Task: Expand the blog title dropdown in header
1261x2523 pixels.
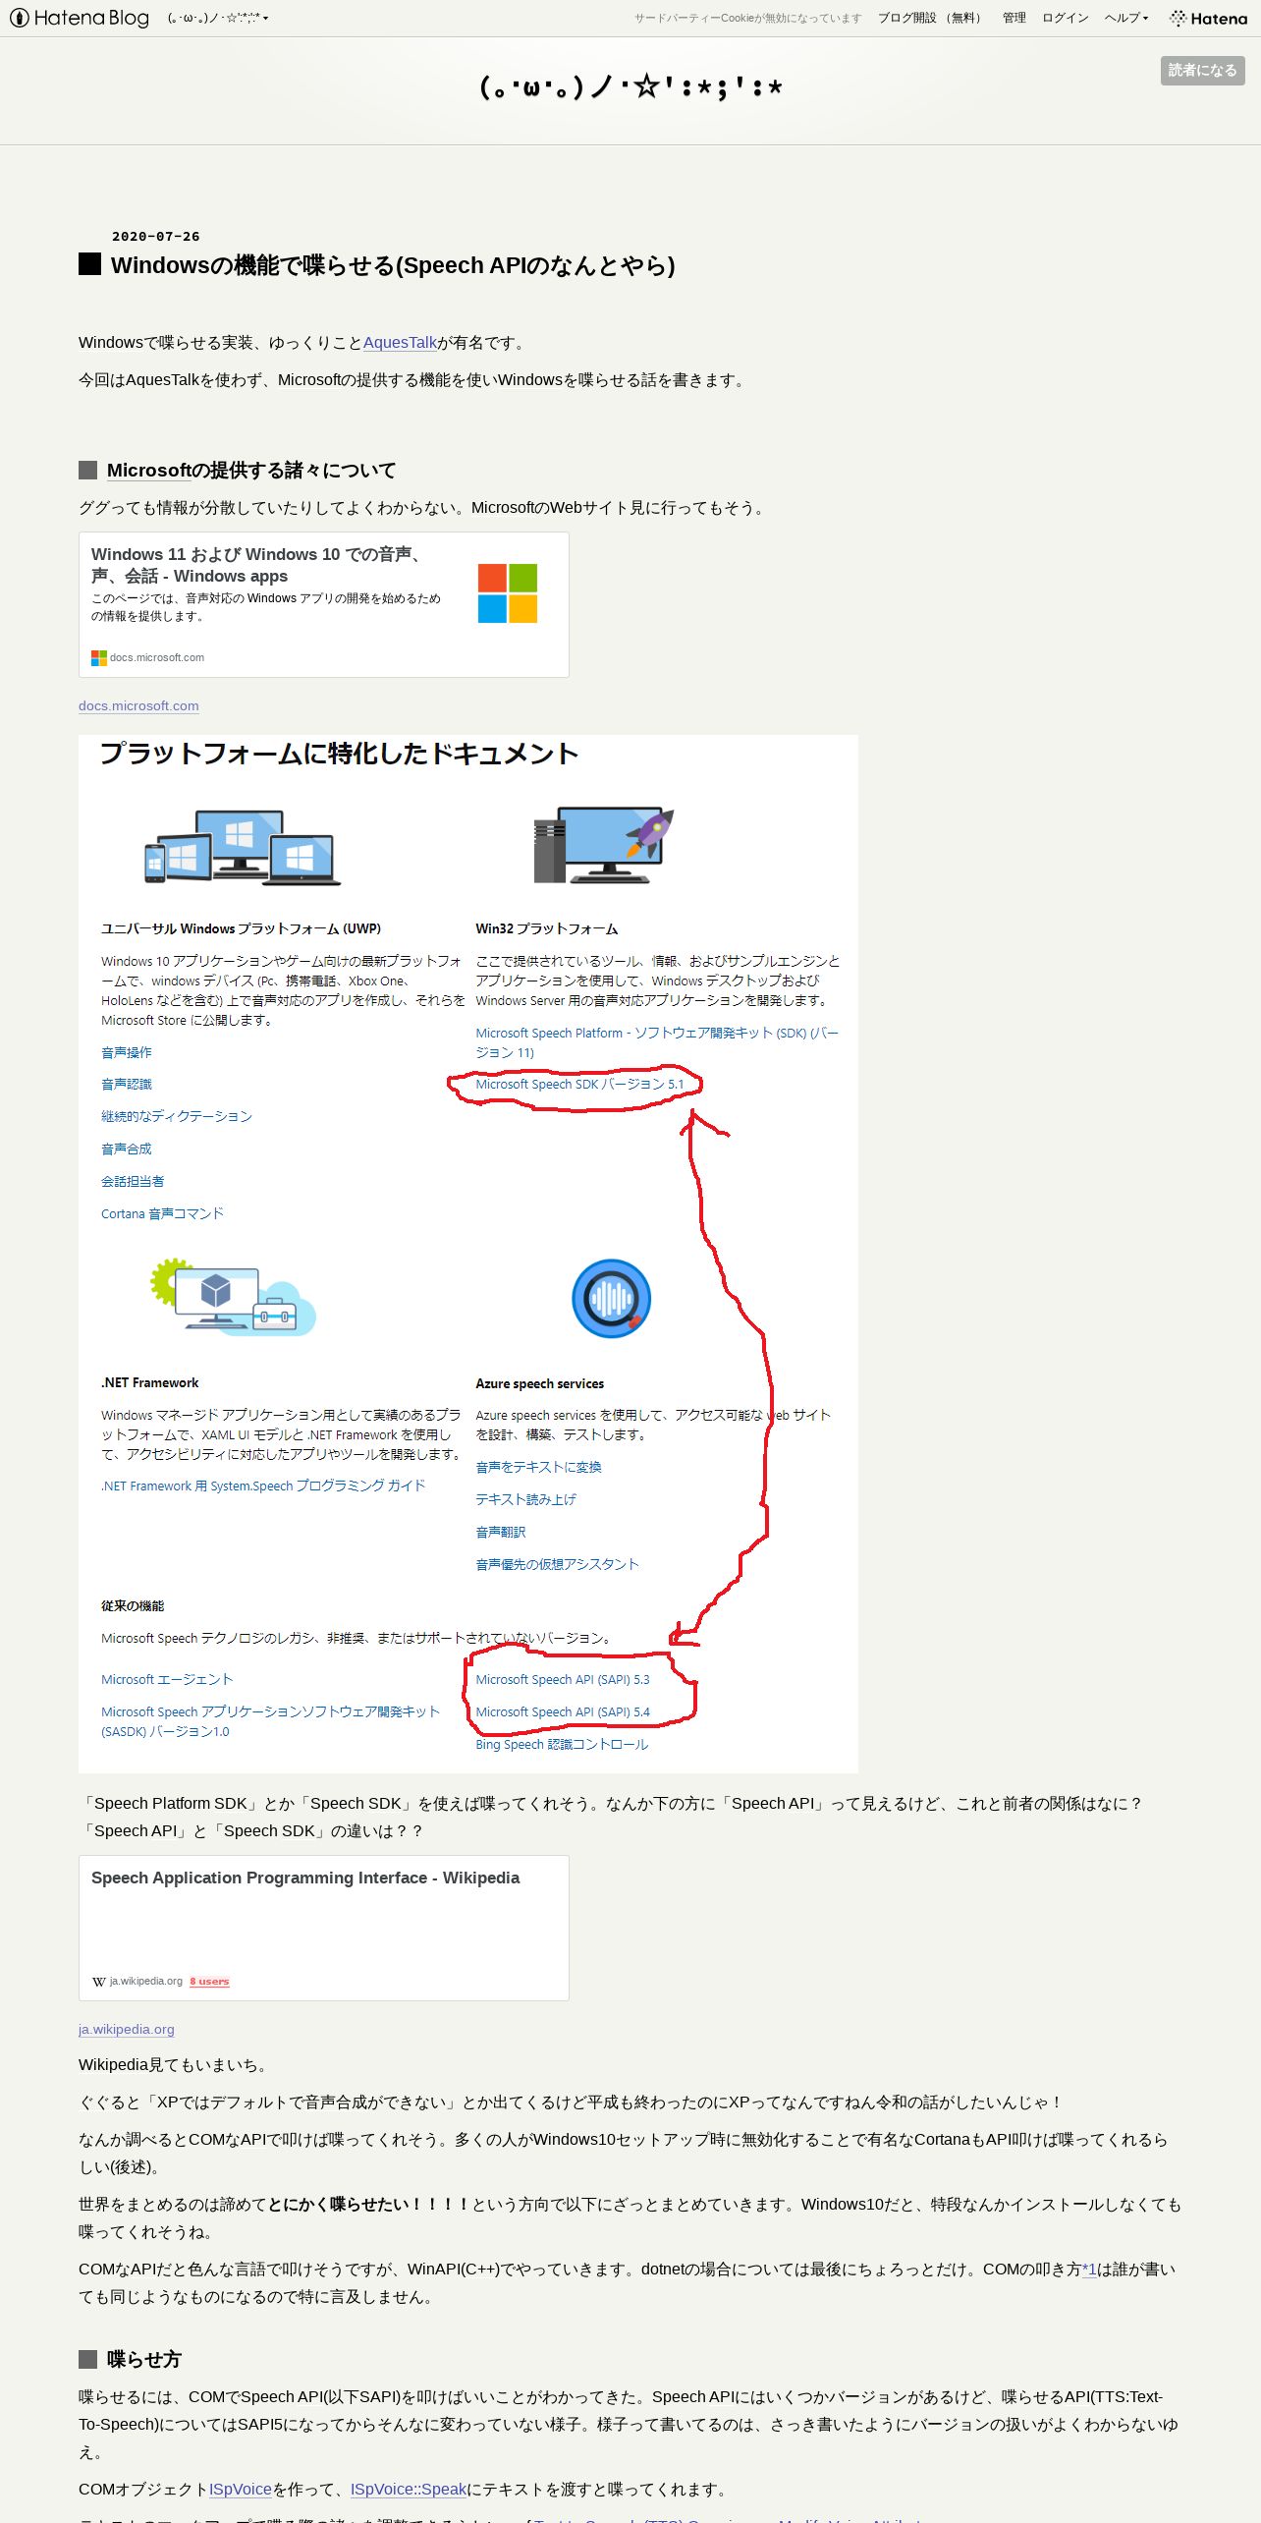Action: point(218,18)
